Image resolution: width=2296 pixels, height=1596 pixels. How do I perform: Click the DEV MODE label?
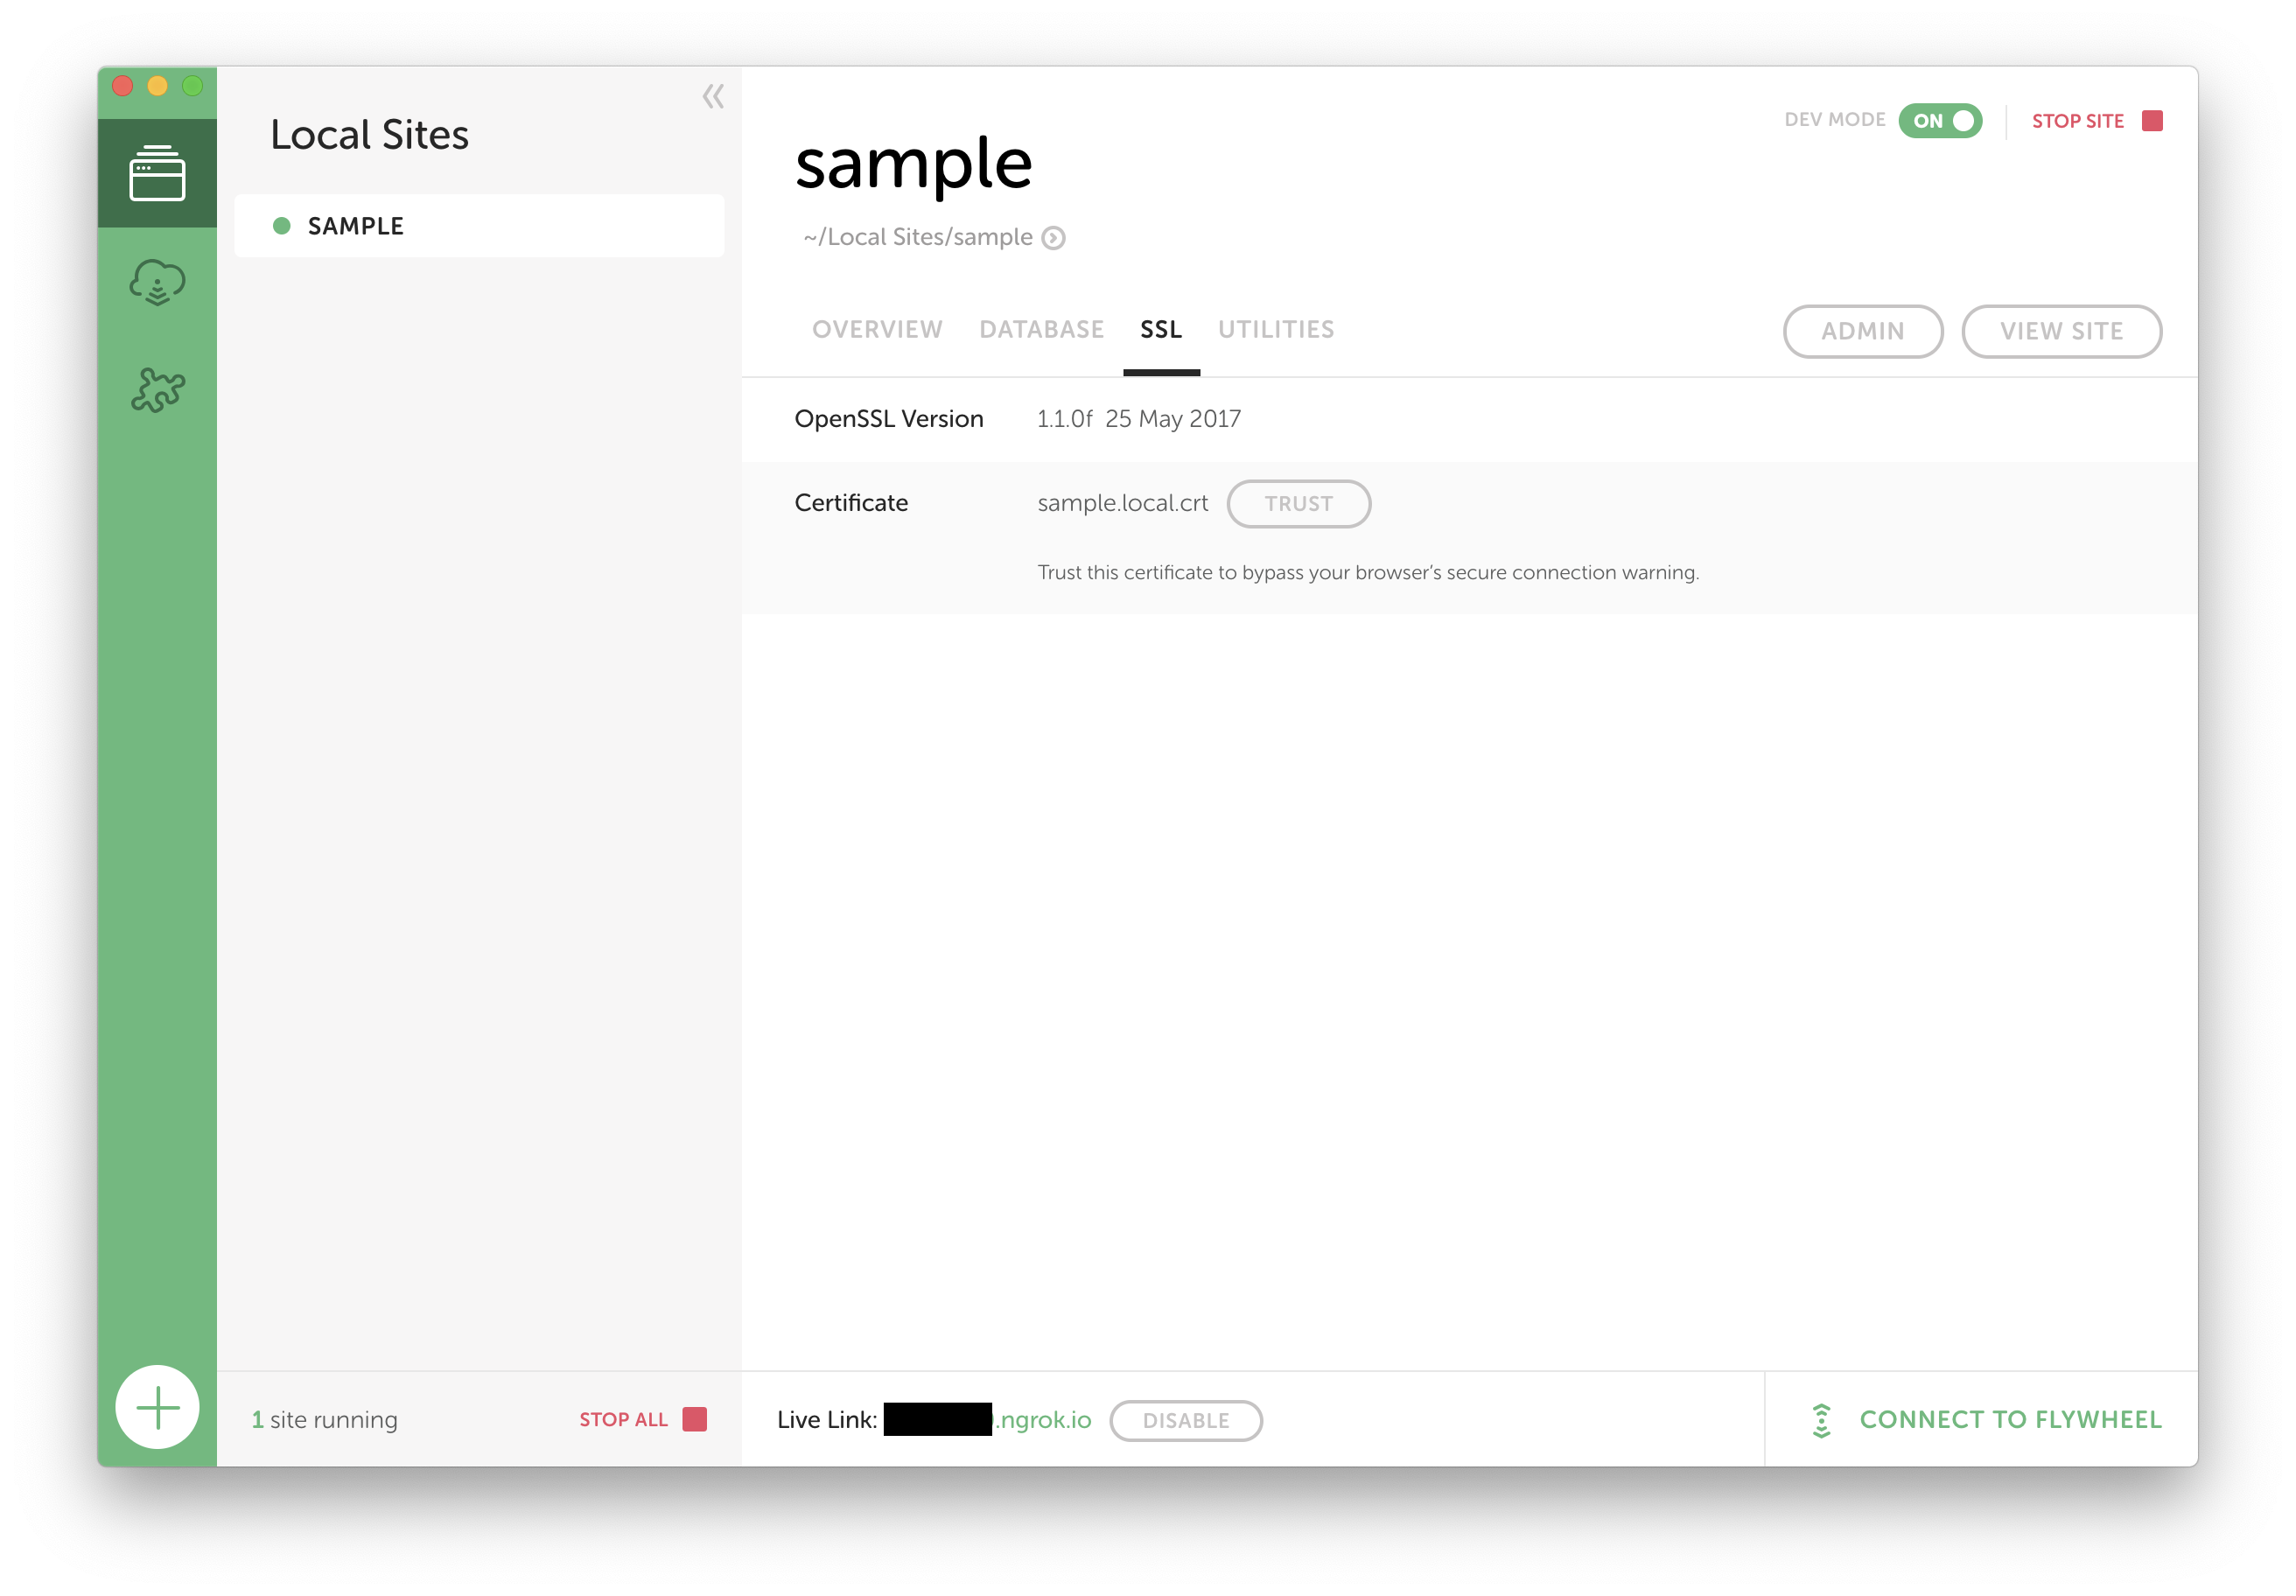coord(1835,120)
